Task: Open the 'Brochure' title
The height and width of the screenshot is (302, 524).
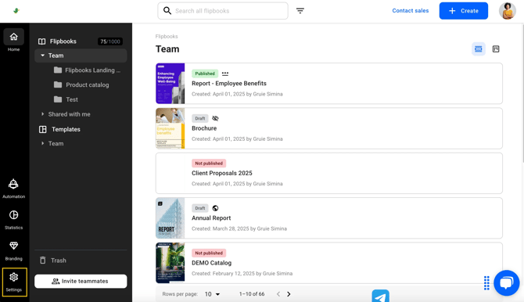Action: pyautogui.click(x=204, y=128)
